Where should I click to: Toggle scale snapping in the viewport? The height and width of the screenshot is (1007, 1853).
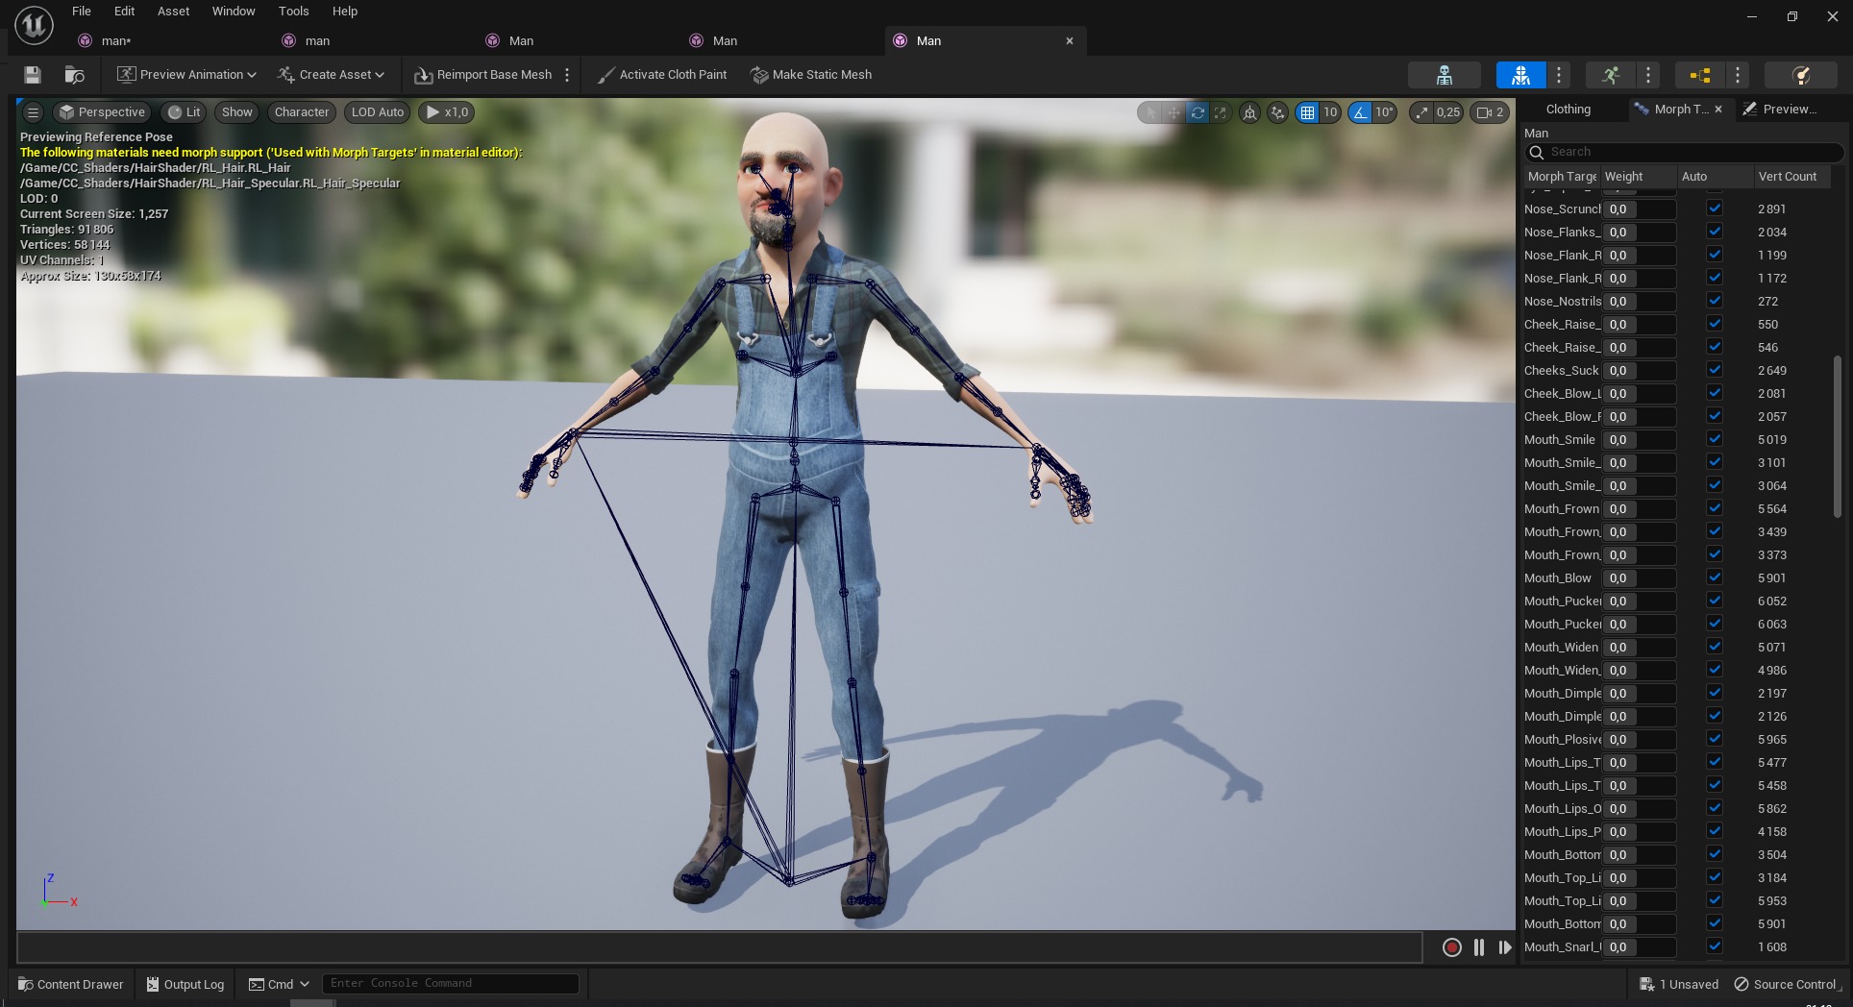tap(1421, 112)
